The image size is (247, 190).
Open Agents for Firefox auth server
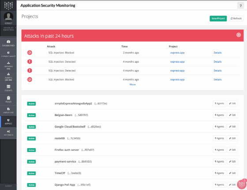coord(219,150)
